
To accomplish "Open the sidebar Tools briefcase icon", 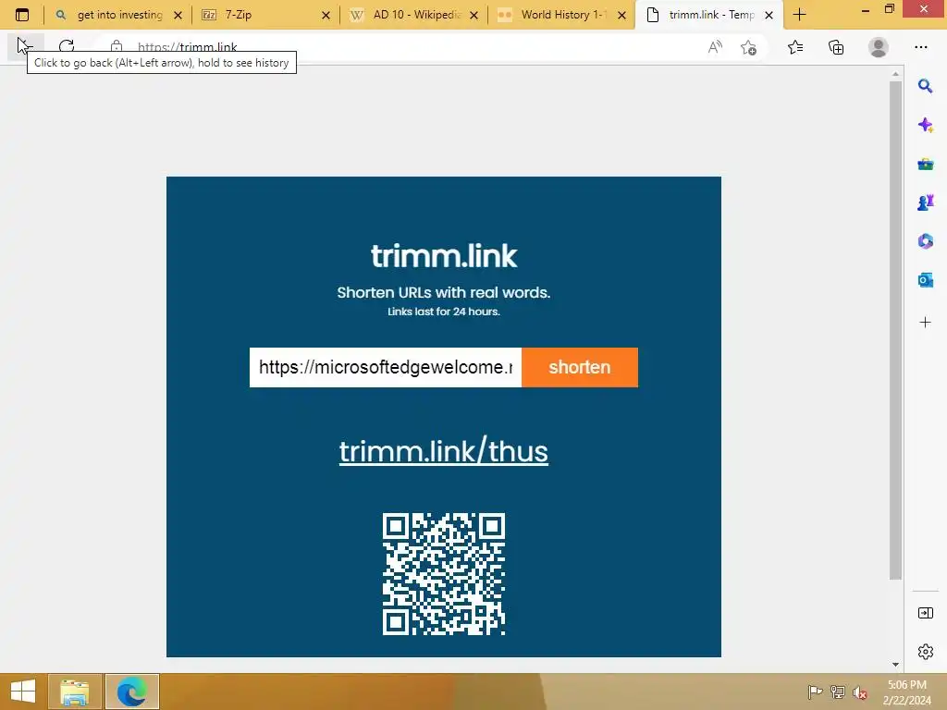I will point(925,165).
